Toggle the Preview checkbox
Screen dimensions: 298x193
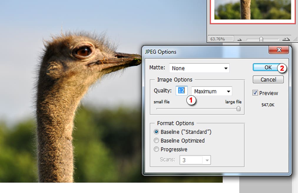pos(255,93)
